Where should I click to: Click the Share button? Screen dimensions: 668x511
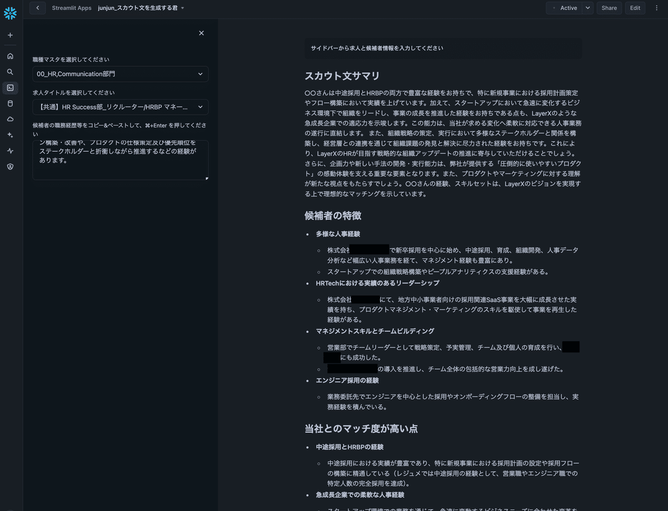coord(609,8)
